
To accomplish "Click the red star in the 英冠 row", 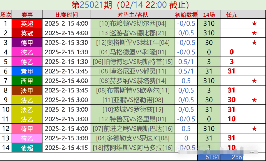I will (x=254, y=33).
